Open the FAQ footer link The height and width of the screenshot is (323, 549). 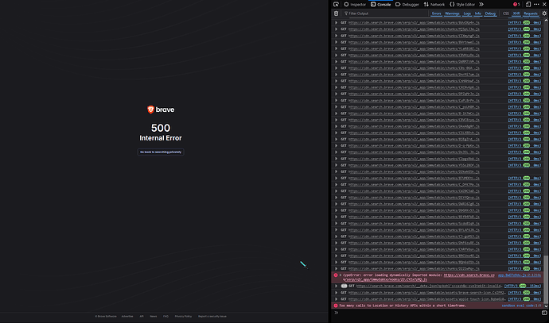165,317
